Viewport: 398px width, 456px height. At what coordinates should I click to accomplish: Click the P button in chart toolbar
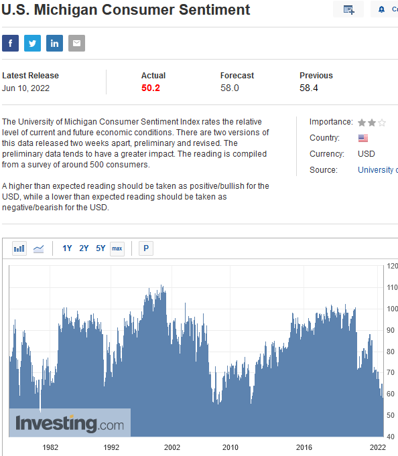click(146, 248)
